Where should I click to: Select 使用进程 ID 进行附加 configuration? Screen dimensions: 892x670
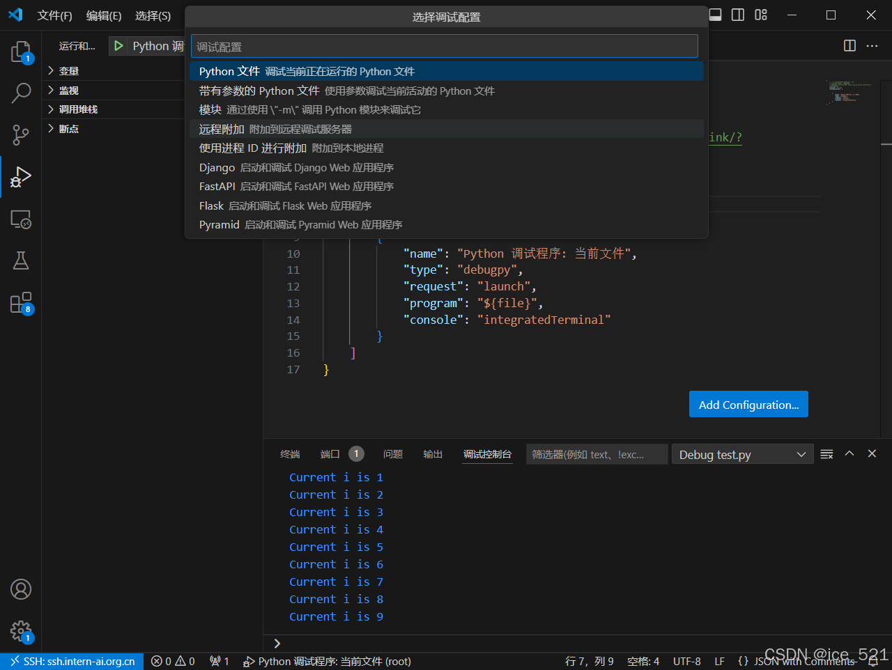click(x=447, y=148)
